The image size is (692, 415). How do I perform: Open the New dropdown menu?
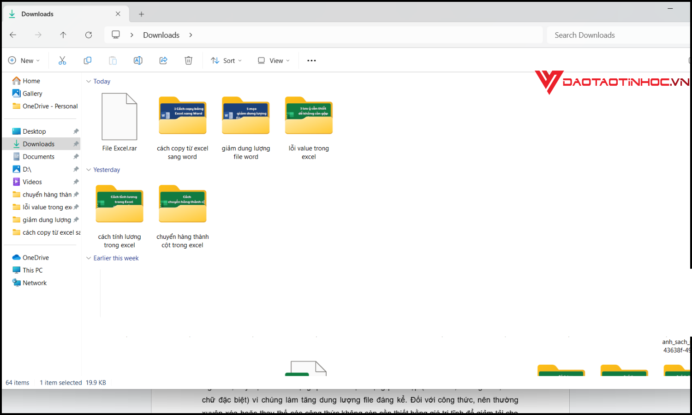[x=24, y=60]
